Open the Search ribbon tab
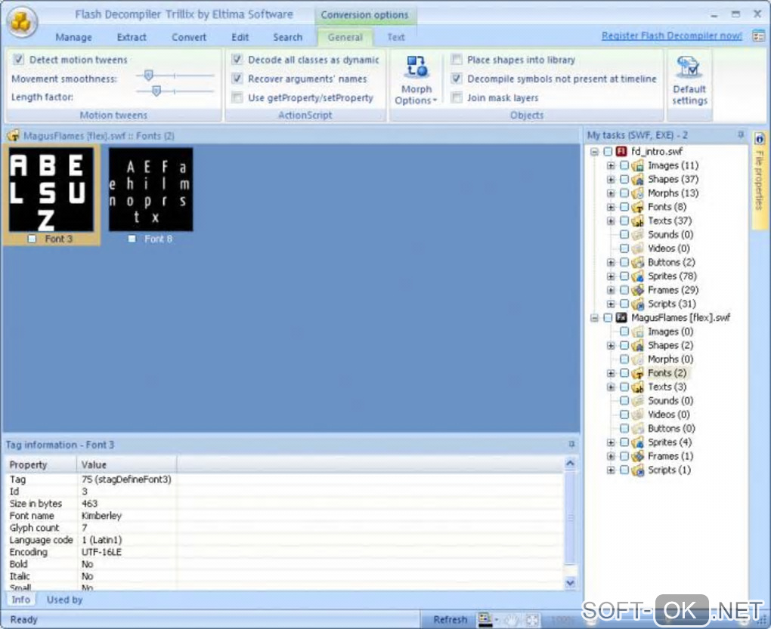The image size is (771, 629). (x=288, y=37)
